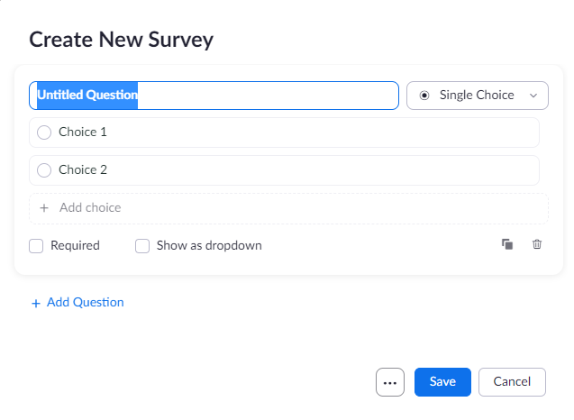This screenshot has width=574, height=420.
Task: Click the duplicate question icon
Action: tap(507, 244)
